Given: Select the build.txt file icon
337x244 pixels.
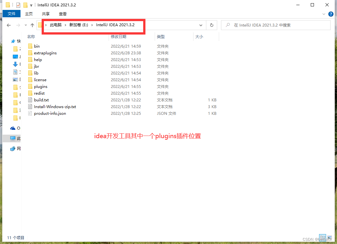Looking at the screenshot, I should coord(30,100).
